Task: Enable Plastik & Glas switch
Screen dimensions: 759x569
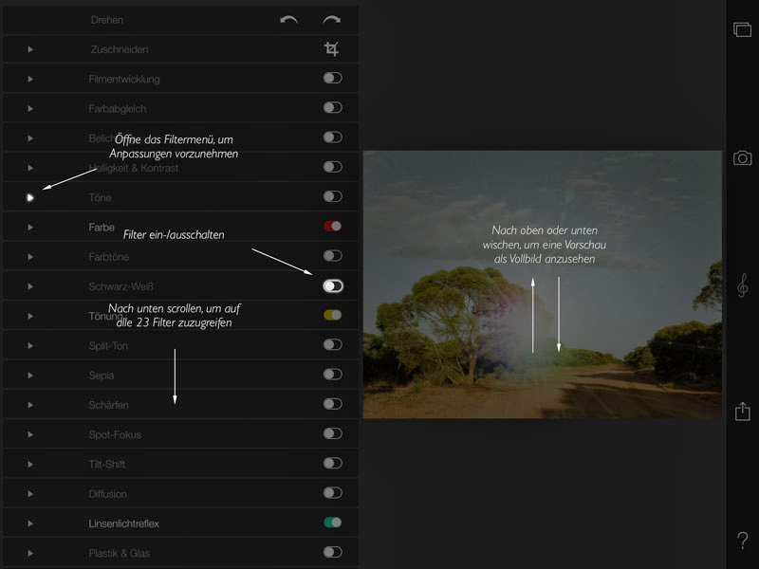Action: 333,552
